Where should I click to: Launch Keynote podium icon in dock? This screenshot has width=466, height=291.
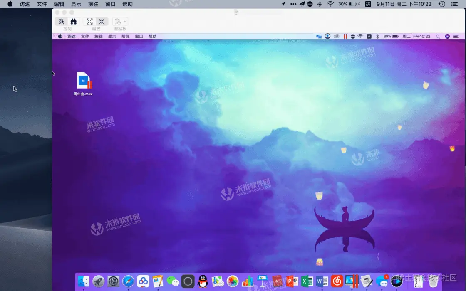pos(262,281)
